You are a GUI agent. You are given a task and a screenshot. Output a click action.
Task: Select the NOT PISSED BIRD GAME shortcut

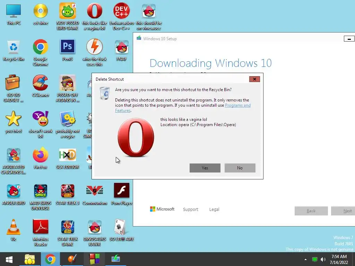tap(68, 16)
